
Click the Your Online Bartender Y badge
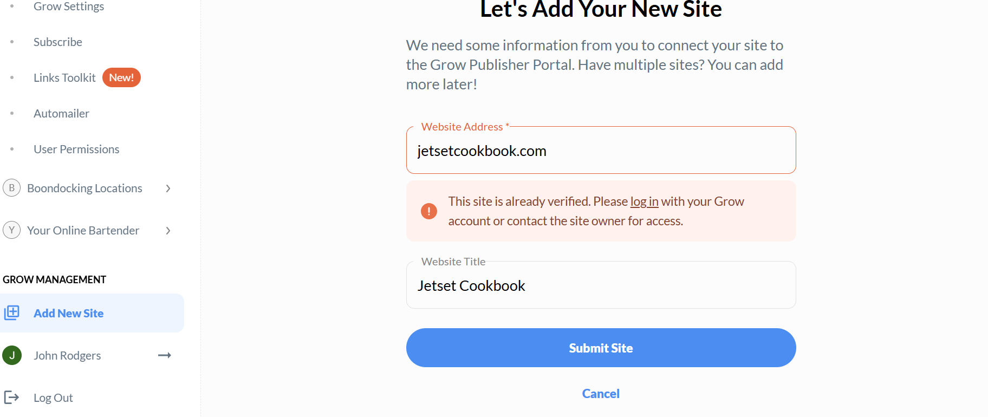(11, 230)
